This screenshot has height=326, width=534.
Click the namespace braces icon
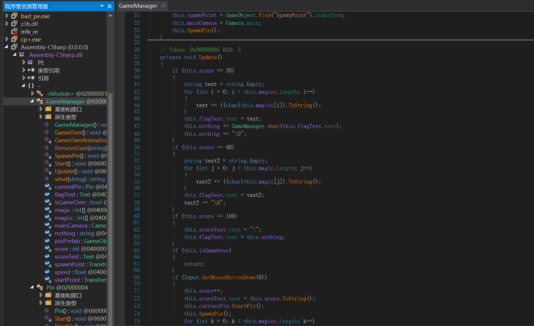(x=31, y=86)
